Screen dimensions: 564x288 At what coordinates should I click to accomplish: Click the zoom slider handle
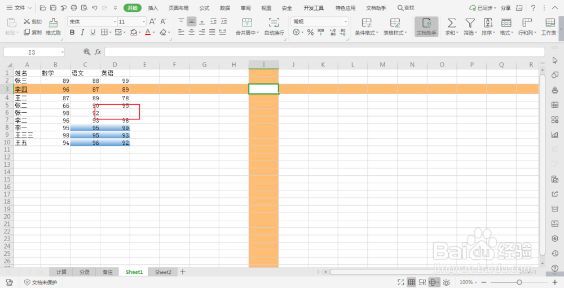tap(519, 282)
